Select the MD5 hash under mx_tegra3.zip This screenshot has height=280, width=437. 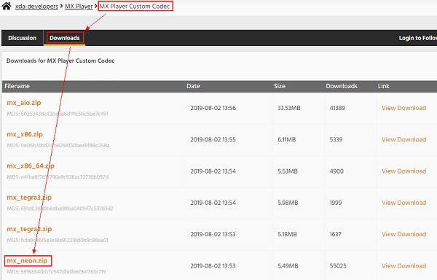coord(60,209)
